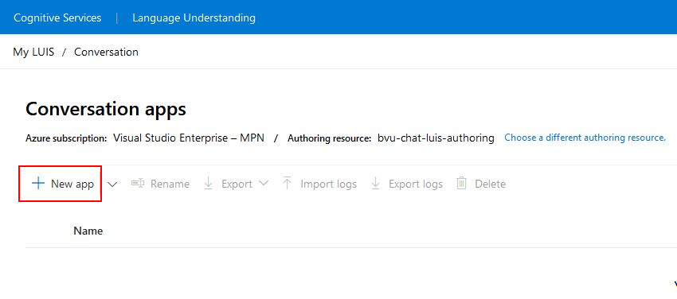Click the Rename text label
The image size is (677, 299).
point(170,184)
